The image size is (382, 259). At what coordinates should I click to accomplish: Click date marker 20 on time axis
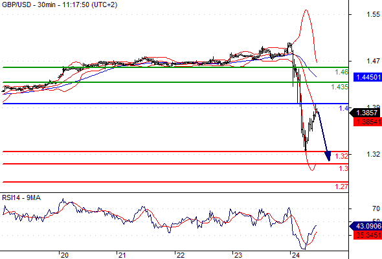[x=64, y=255]
